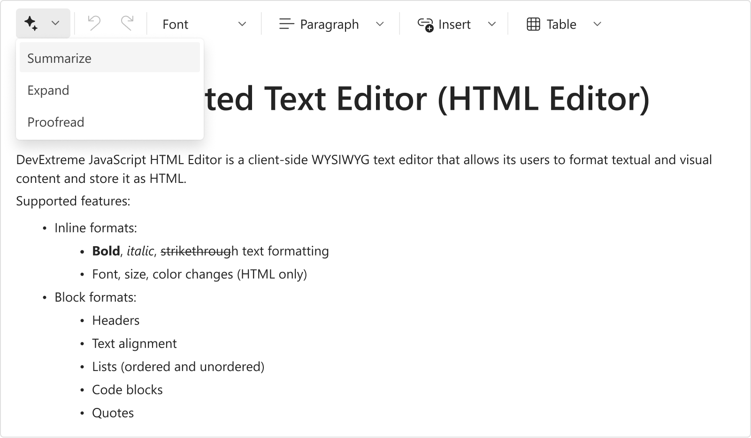The width and height of the screenshot is (751, 438).
Task: Click the Insert toolbar label
Action: (454, 24)
